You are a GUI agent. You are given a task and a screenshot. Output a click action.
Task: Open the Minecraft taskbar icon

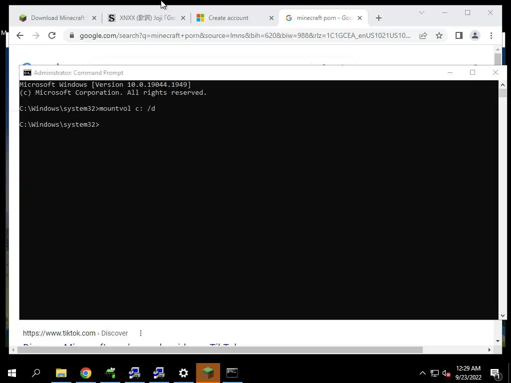[x=208, y=373]
